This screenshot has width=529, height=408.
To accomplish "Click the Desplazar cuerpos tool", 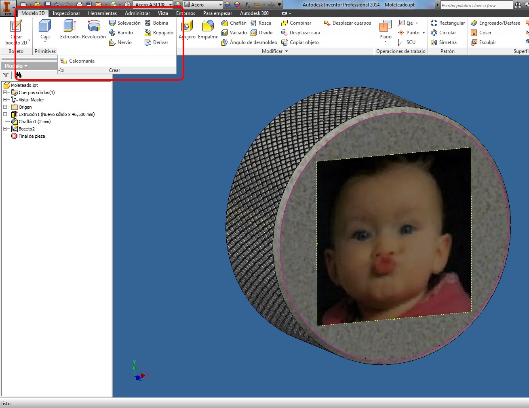I will tap(348, 23).
